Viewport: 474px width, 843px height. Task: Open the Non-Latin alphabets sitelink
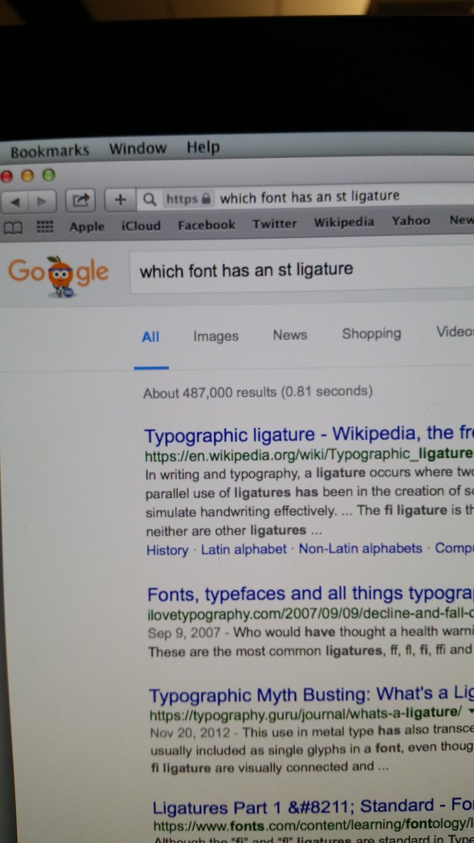361,549
